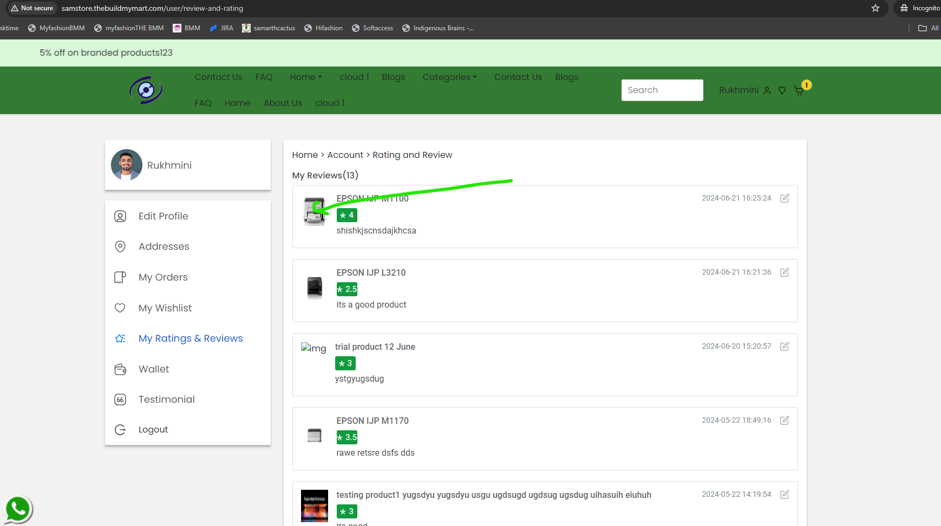Open the Softaccess bookmark
This screenshot has width=941, height=526.
[373, 28]
